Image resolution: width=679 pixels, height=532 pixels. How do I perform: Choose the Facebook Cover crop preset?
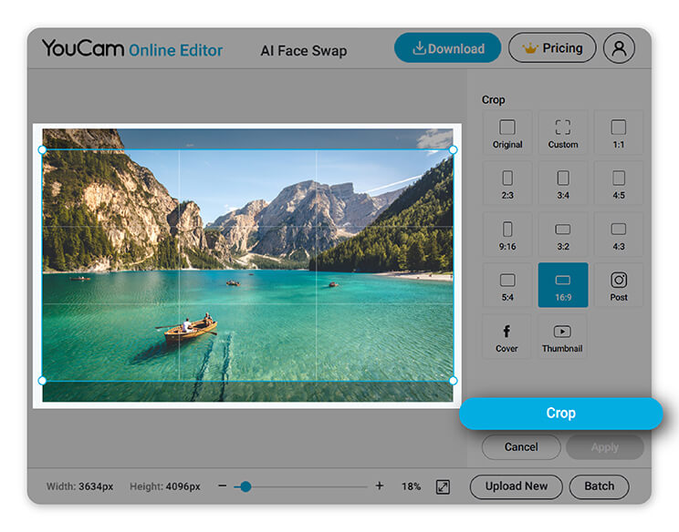click(507, 336)
